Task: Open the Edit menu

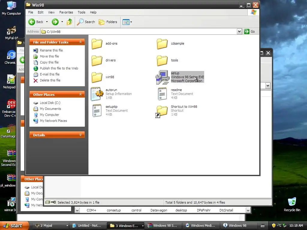Action: pyautogui.click(x=40, y=12)
